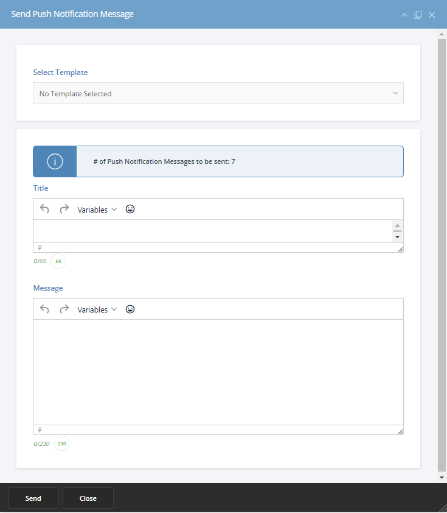Click the info icon in notification banner
Screen dimensions: 447x513
tap(55, 161)
